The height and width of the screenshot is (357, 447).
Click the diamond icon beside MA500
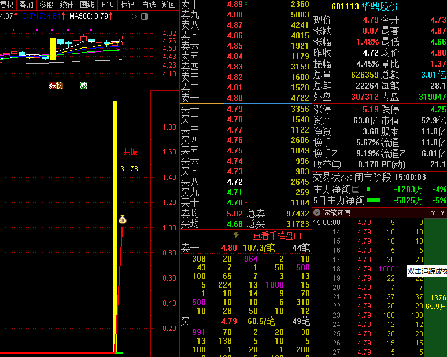click(x=134, y=16)
